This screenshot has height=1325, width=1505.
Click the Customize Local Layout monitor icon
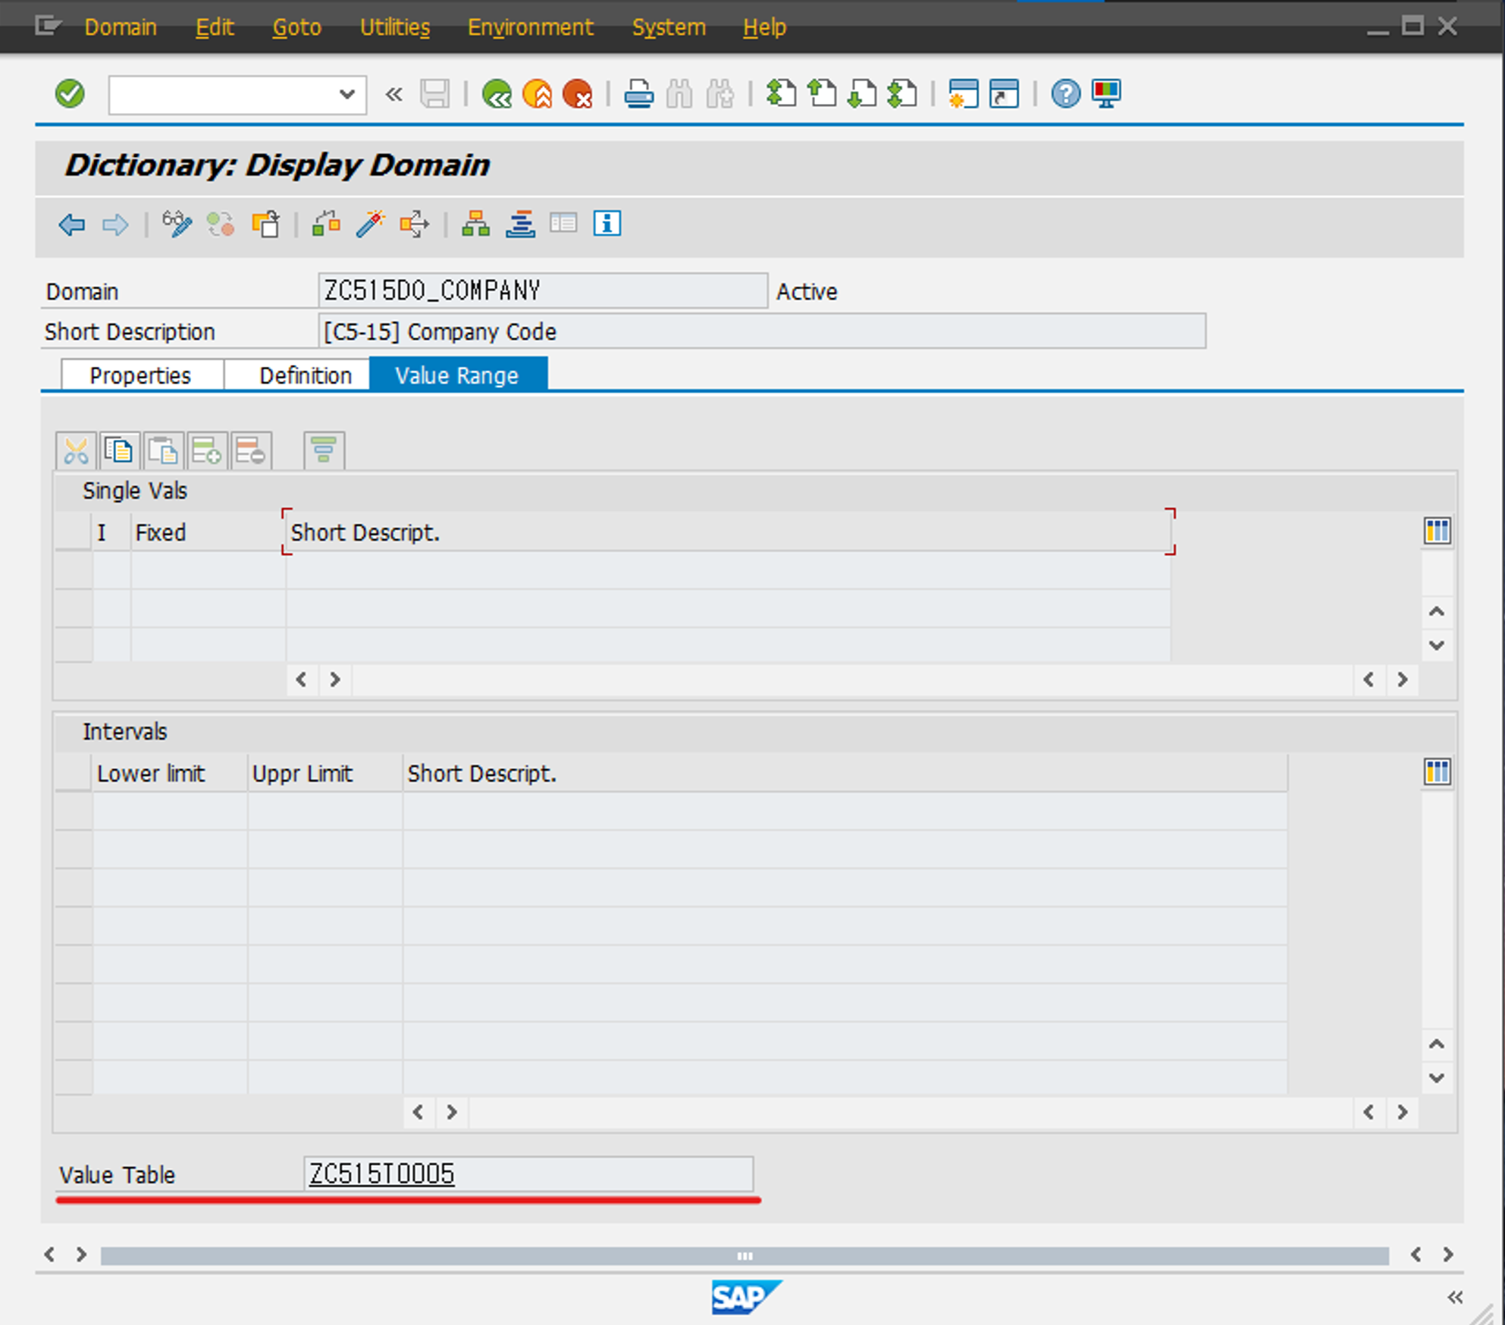point(1106,94)
